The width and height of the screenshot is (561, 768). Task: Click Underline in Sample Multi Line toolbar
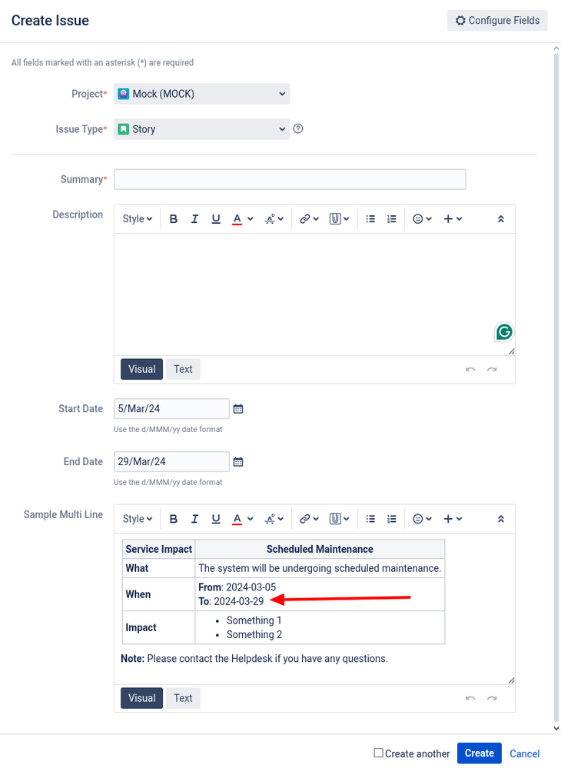coord(216,519)
